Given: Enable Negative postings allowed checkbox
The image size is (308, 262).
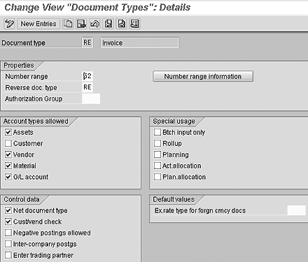Looking at the screenshot, I should pos(8,233).
